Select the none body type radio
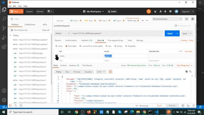This screenshot has width=204, height=115. pos(56,46)
